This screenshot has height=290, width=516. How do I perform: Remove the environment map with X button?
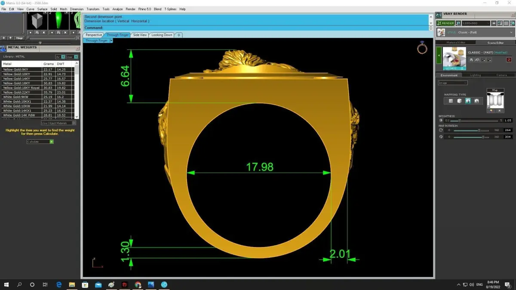click(x=500, y=111)
